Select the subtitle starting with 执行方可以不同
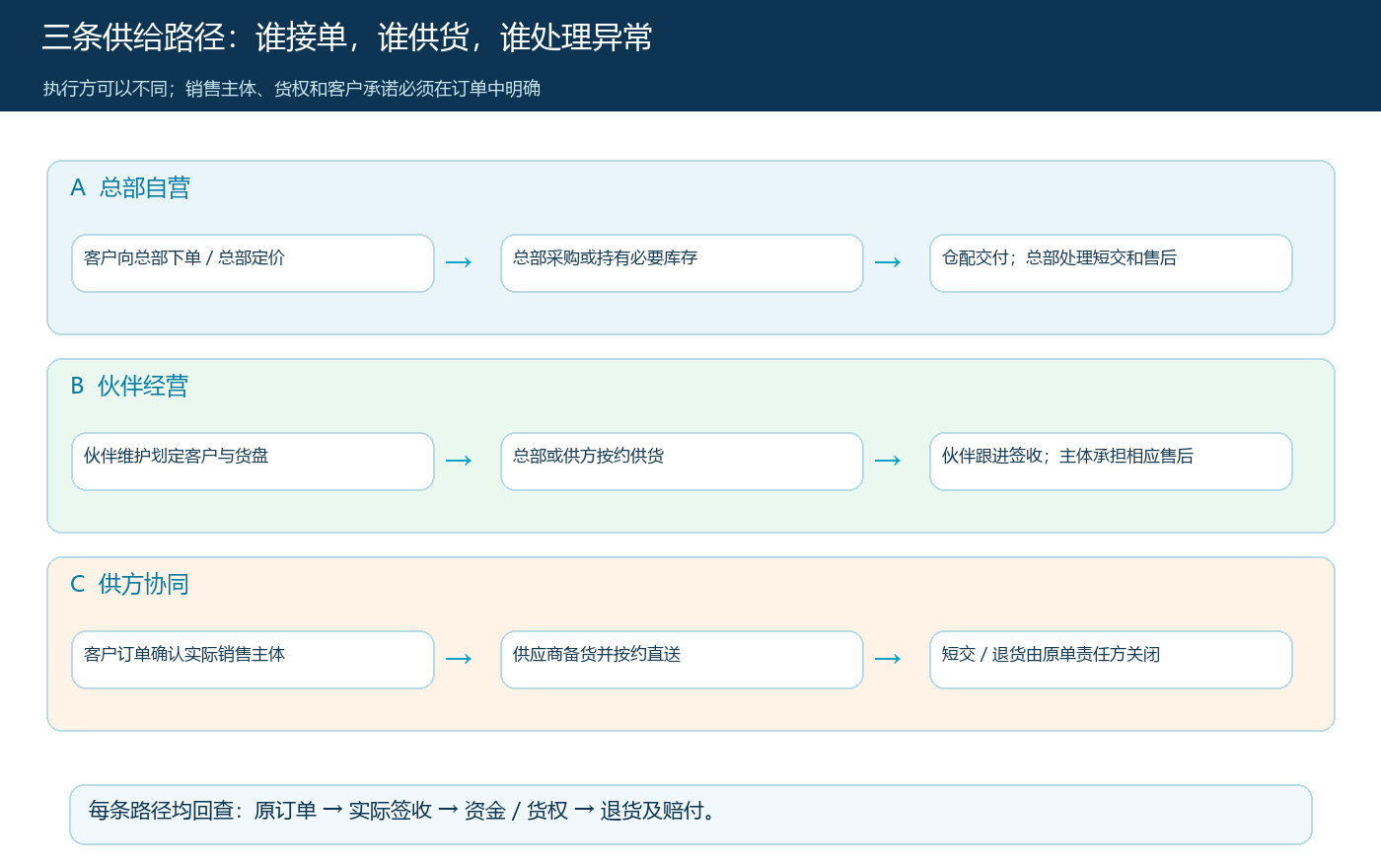This screenshot has height=863, width=1381. click(292, 89)
